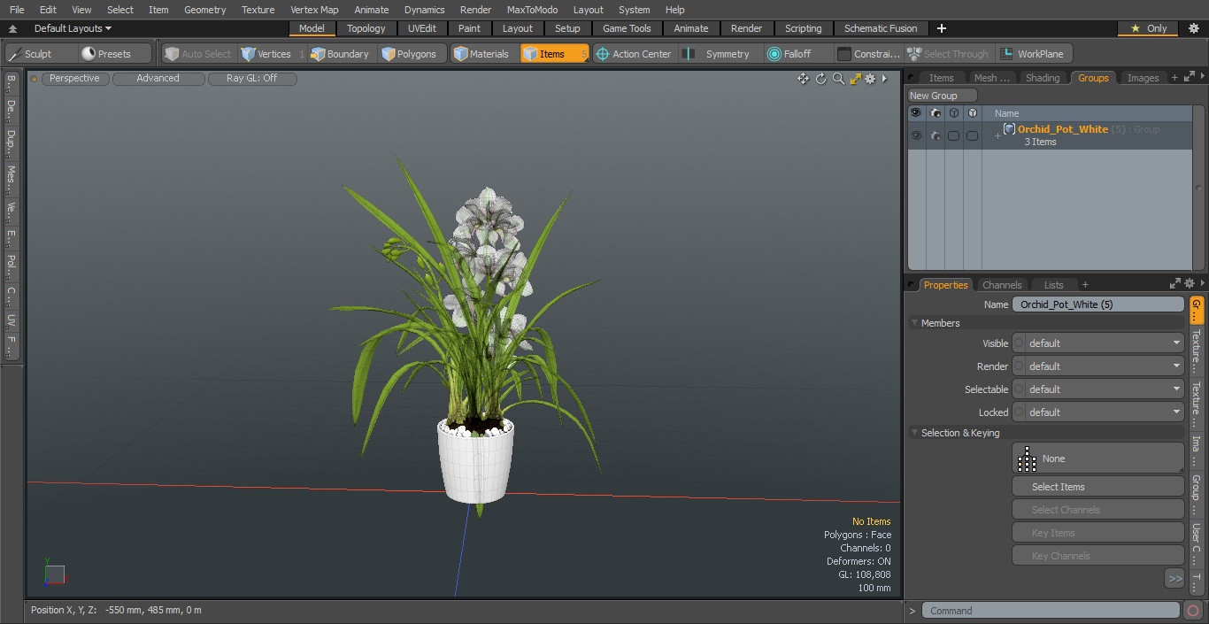This screenshot has height=624, width=1209.
Task: Open the Constraints option
Action: 869,54
